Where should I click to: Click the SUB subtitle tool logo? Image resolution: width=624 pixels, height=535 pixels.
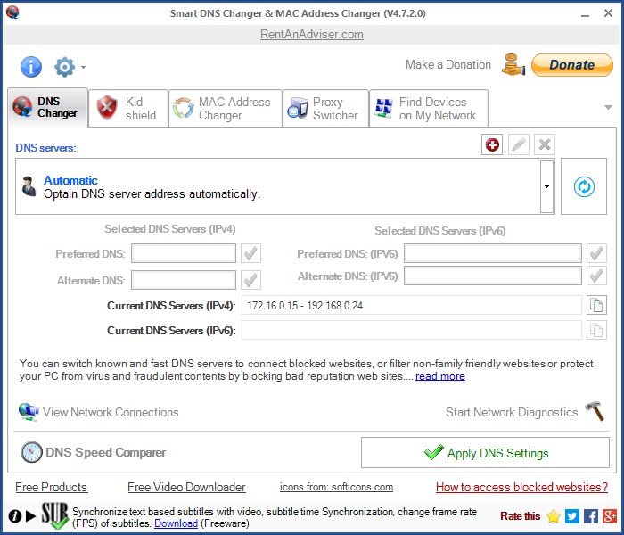(55, 516)
